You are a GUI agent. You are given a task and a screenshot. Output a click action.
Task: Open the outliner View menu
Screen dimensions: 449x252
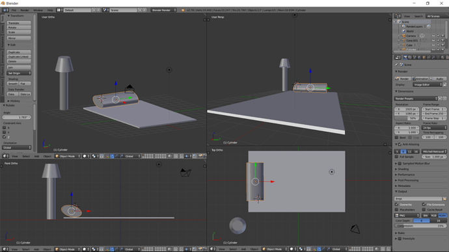[x=407, y=16]
